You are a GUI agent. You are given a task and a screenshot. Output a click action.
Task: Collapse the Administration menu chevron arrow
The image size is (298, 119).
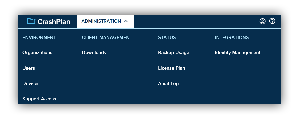click(x=126, y=21)
